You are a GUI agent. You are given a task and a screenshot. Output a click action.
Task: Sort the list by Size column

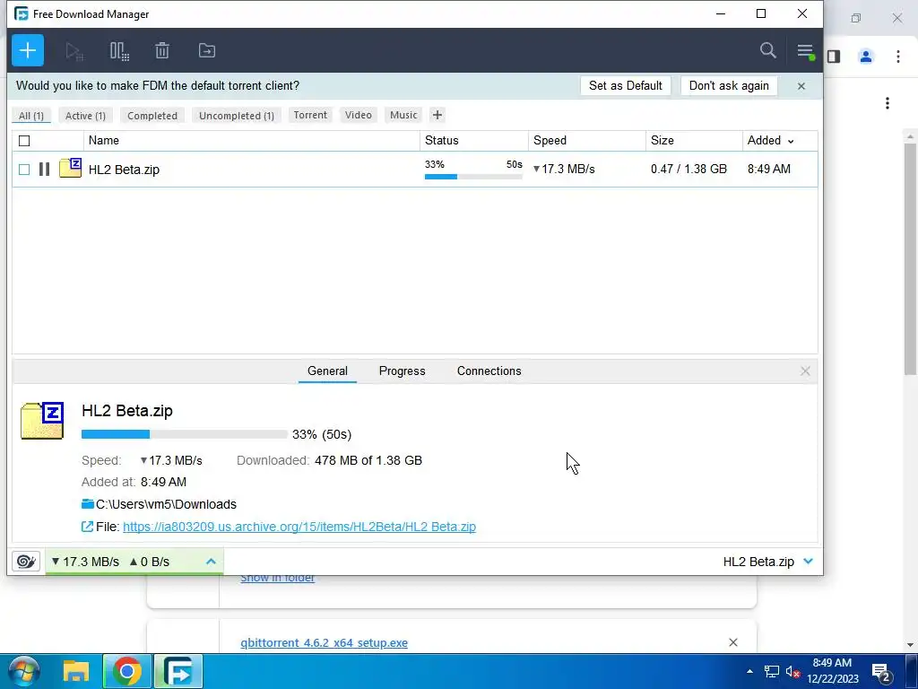[695, 141]
